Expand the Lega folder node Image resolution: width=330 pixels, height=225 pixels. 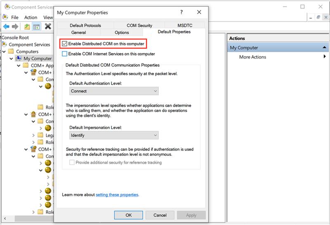[x=33, y=136]
